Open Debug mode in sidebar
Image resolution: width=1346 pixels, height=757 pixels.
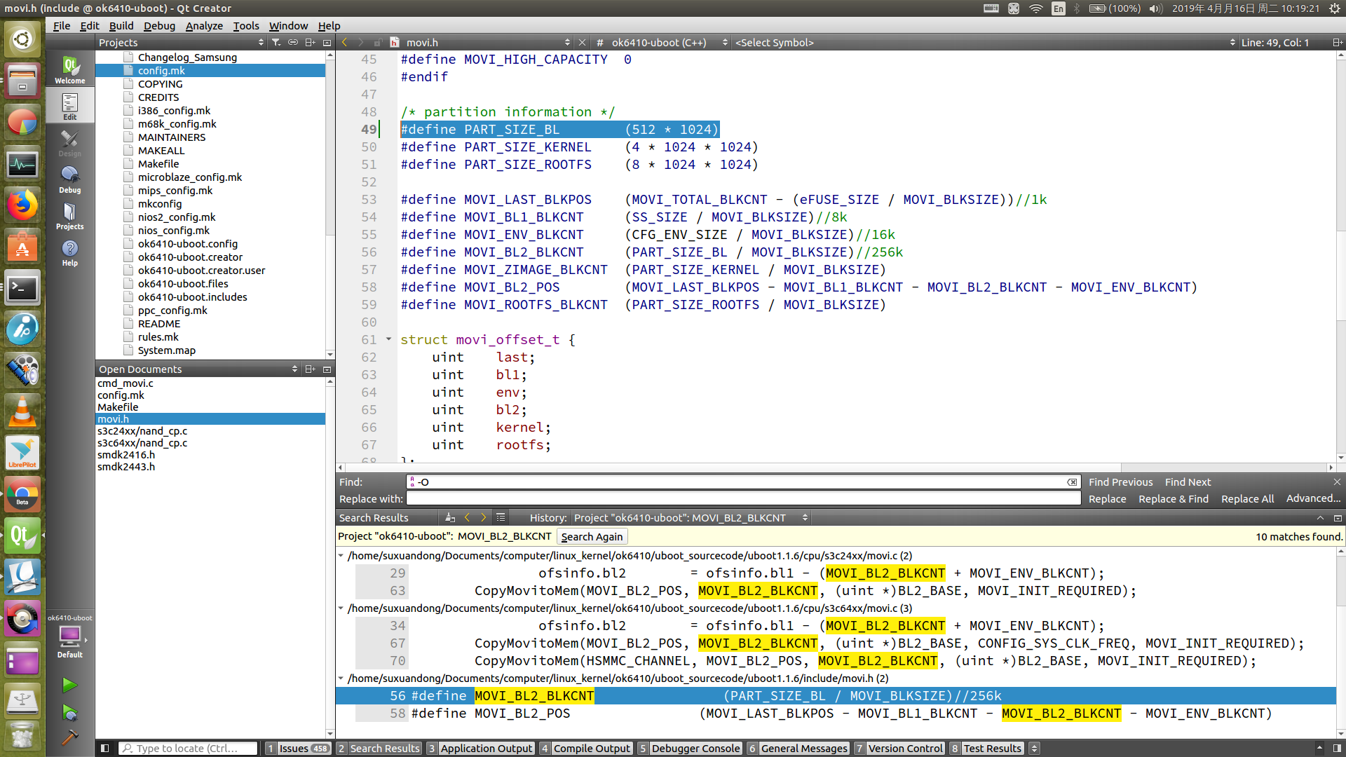(x=69, y=179)
